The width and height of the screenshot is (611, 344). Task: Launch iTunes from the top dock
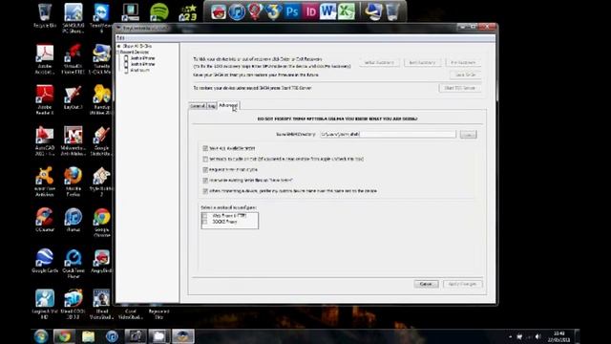click(237, 12)
